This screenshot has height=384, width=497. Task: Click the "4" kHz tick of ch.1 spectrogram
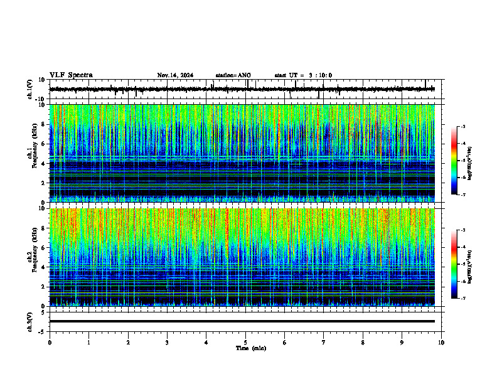pyautogui.click(x=44, y=164)
